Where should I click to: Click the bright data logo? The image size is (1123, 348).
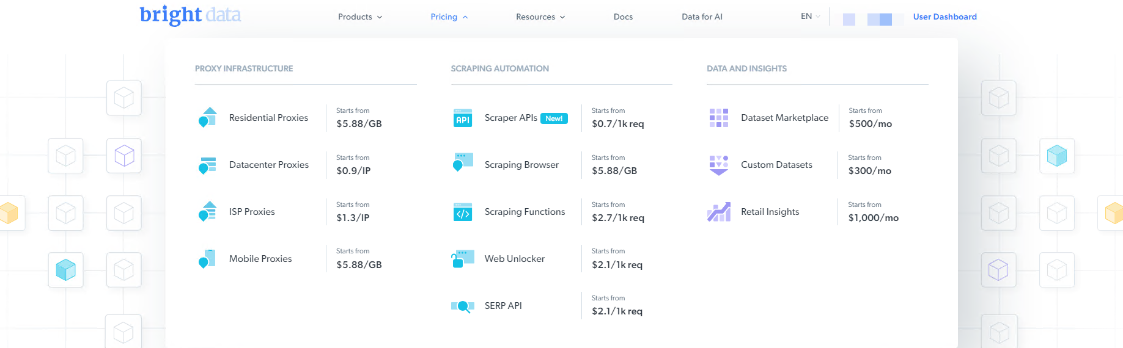point(190,15)
